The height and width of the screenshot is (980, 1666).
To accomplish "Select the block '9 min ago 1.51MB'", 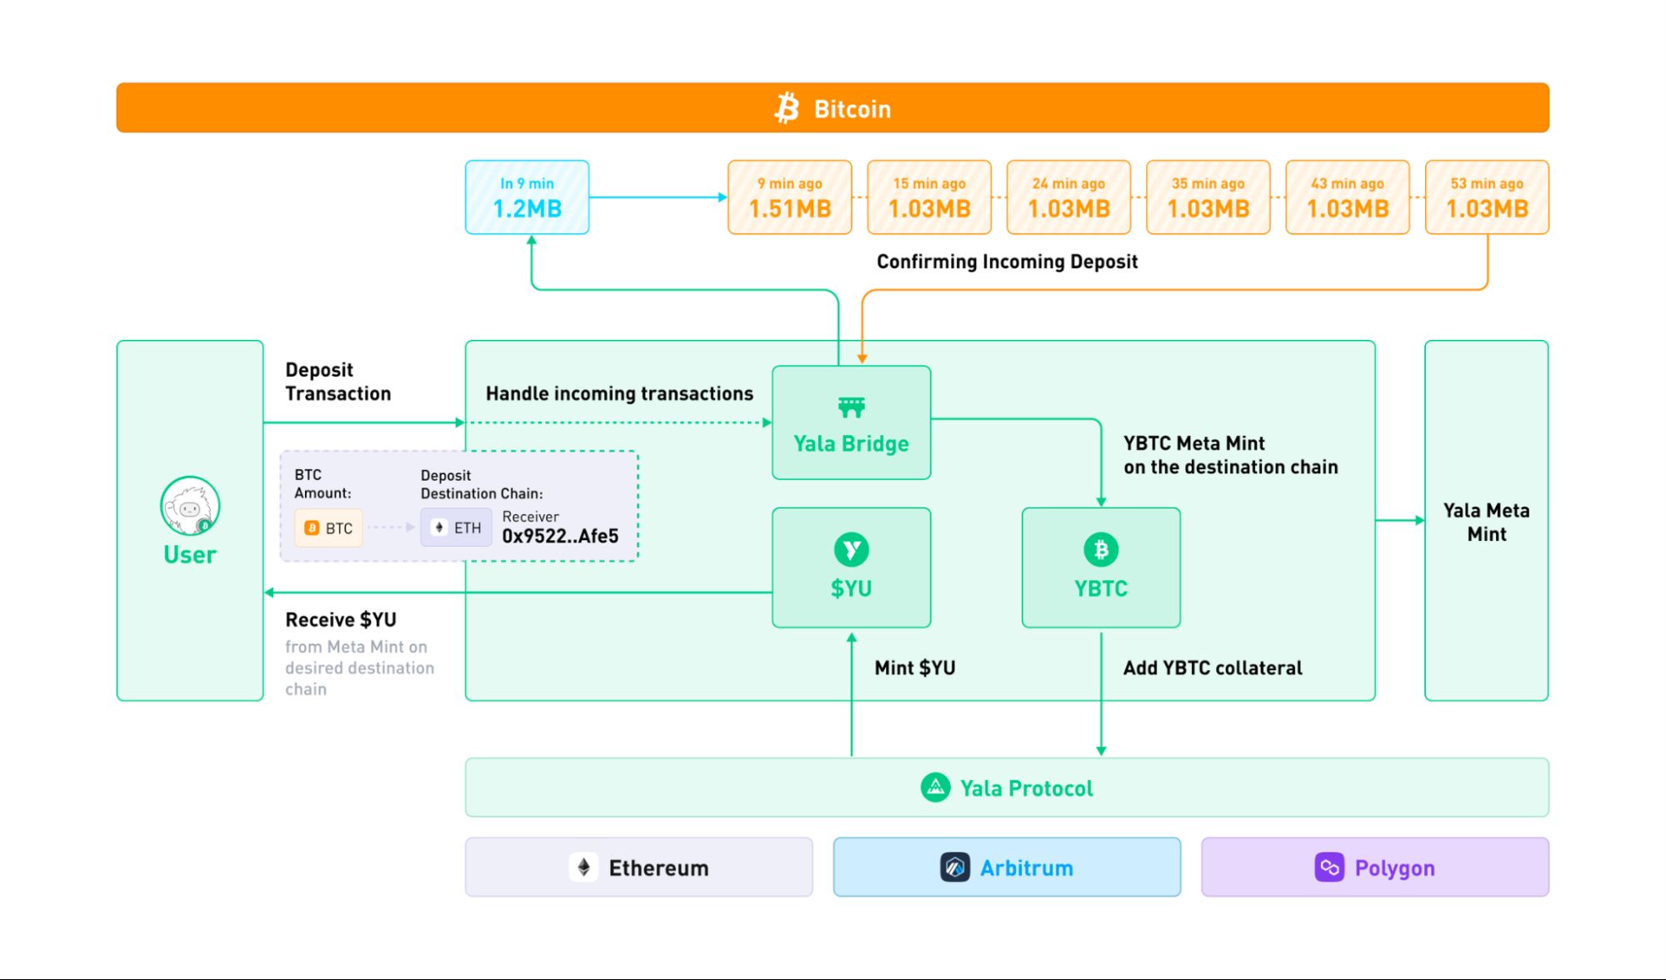I will [x=790, y=197].
